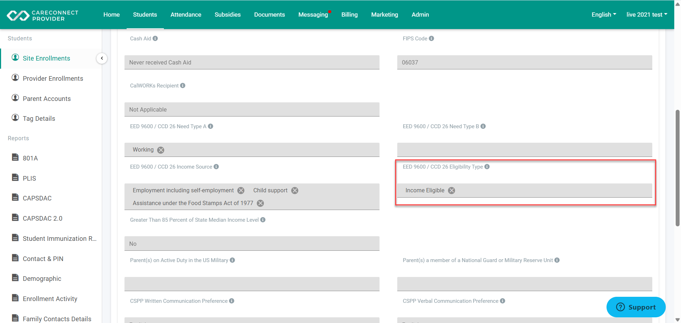Open the Need Type B dropdown field
Viewport: 681px width, 323px height.
pyautogui.click(x=525, y=150)
